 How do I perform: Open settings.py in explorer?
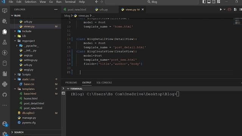[31, 60]
